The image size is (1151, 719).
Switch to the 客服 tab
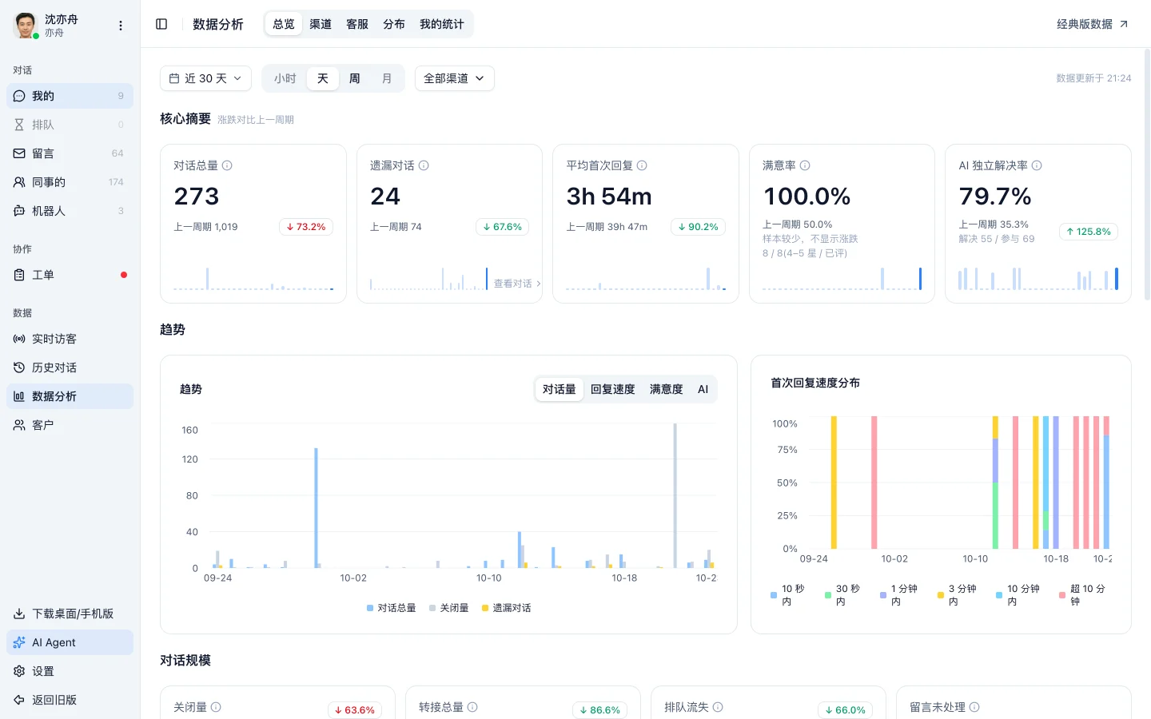point(357,24)
